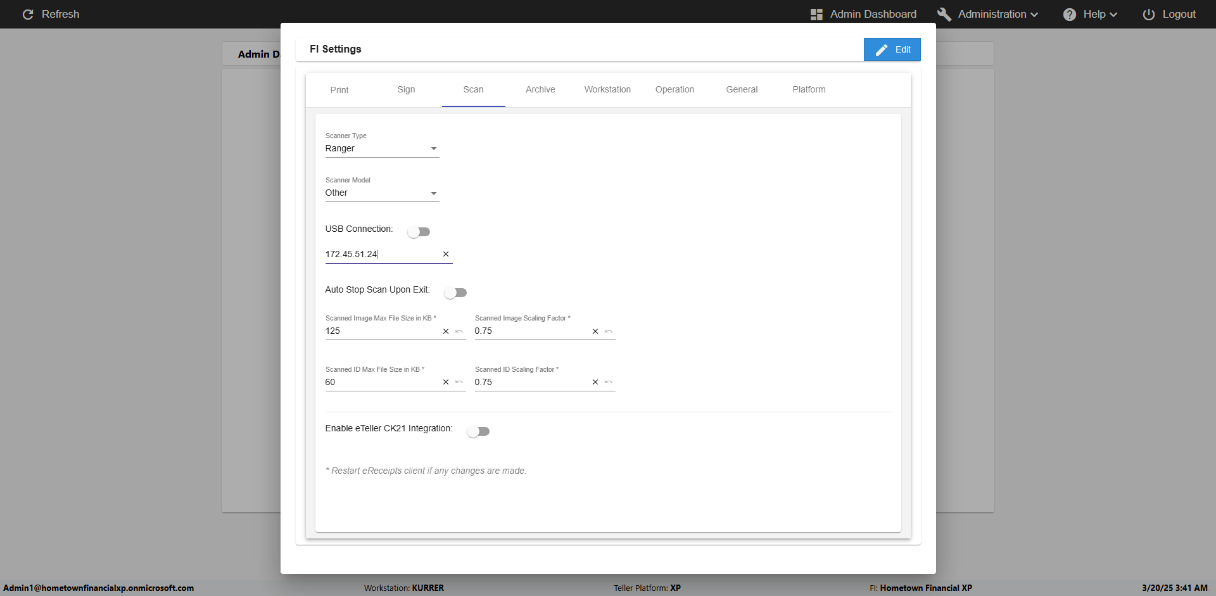Expand the Help menu chevron
Screen dimensions: 1216x596
point(1113,15)
